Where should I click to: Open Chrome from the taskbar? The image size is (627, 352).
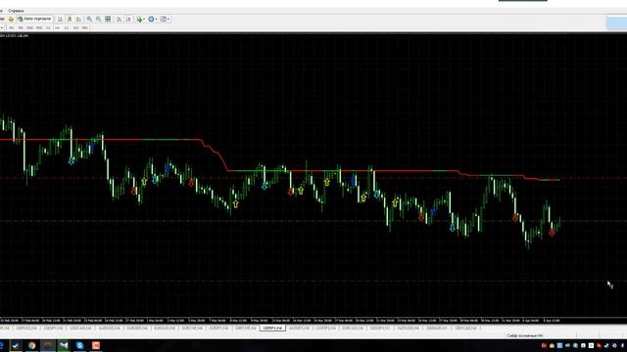(31, 345)
